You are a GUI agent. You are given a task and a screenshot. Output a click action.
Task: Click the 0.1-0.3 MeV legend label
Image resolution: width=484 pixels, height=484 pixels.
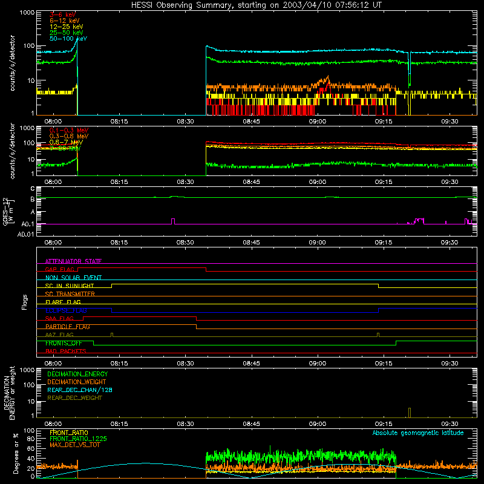(69, 130)
